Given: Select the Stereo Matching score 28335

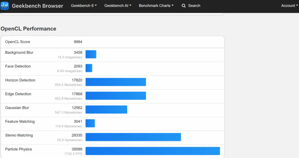Looking at the screenshot, I should 77,135.
